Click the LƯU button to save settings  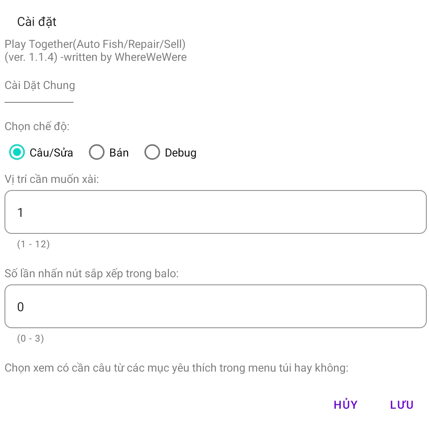tap(401, 405)
